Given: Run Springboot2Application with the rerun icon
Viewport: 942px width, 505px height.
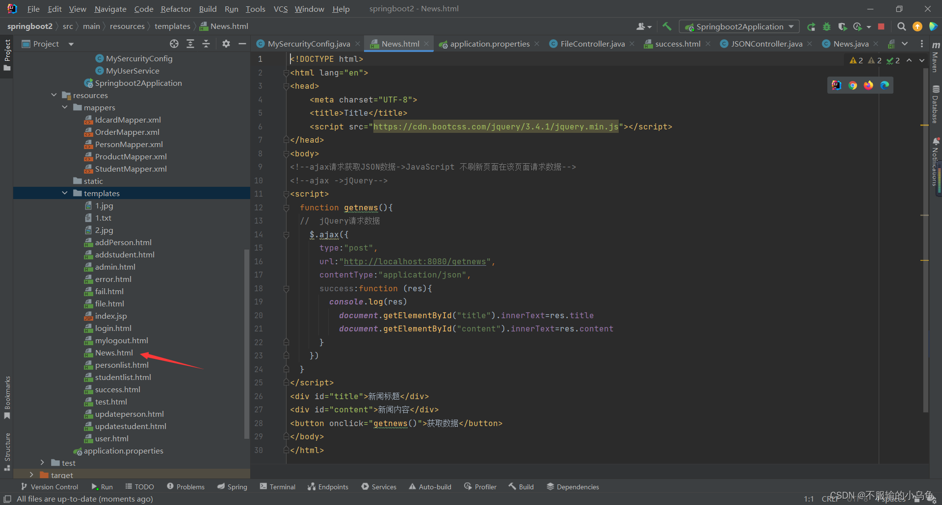Looking at the screenshot, I should [811, 26].
